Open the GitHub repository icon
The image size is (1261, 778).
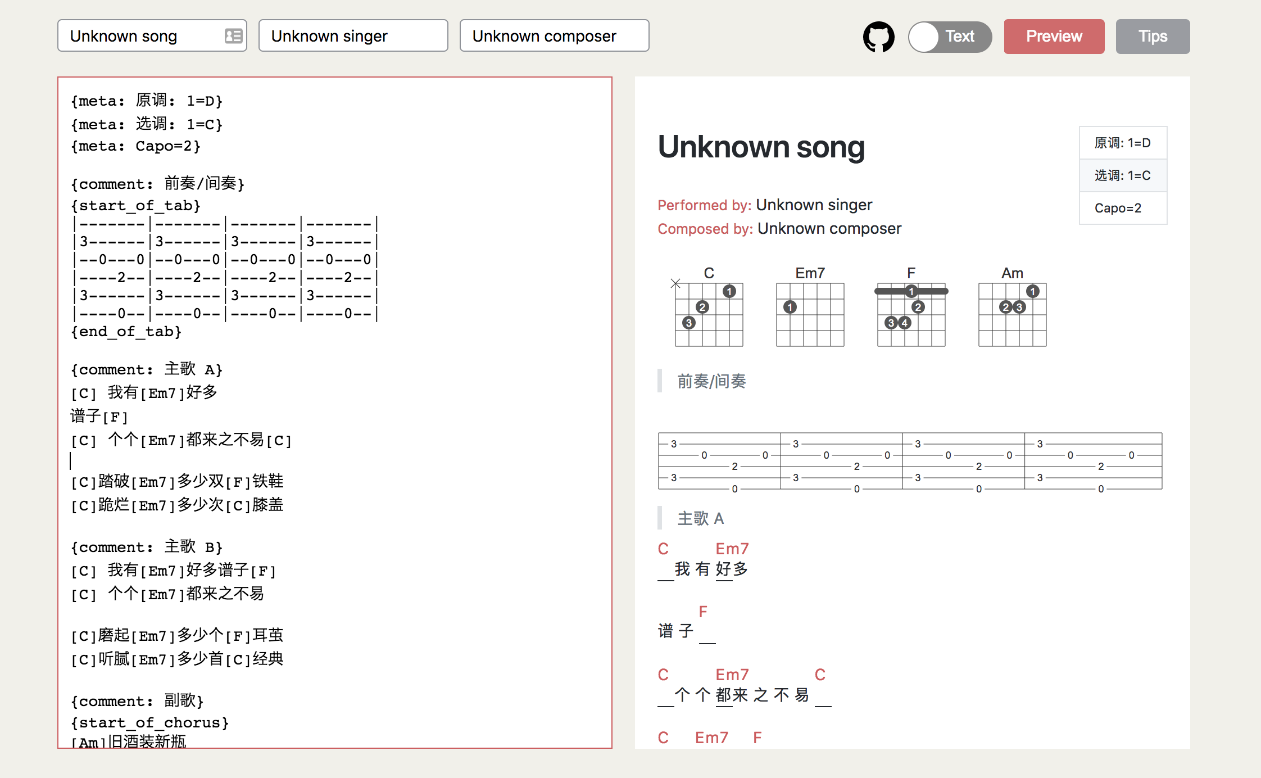click(x=878, y=37)
